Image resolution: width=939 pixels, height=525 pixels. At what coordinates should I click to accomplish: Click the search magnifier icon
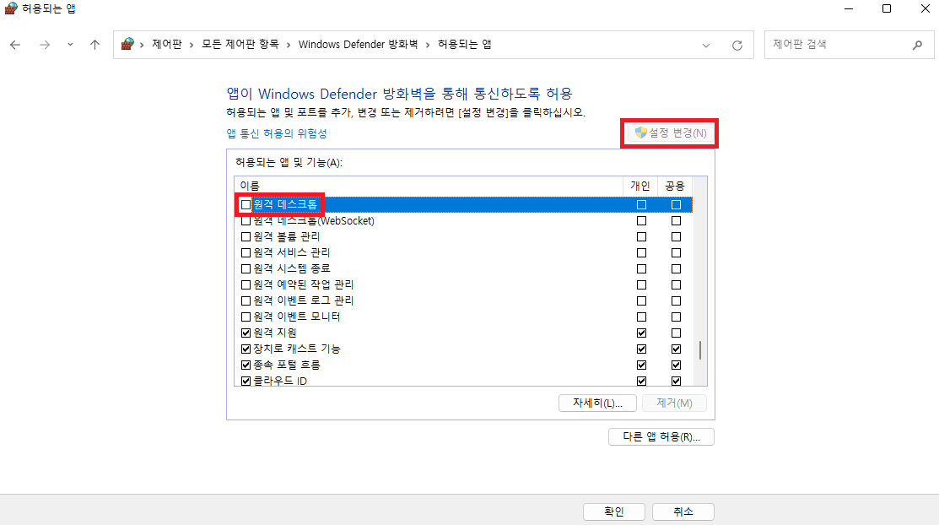click(x=917, y=45)
